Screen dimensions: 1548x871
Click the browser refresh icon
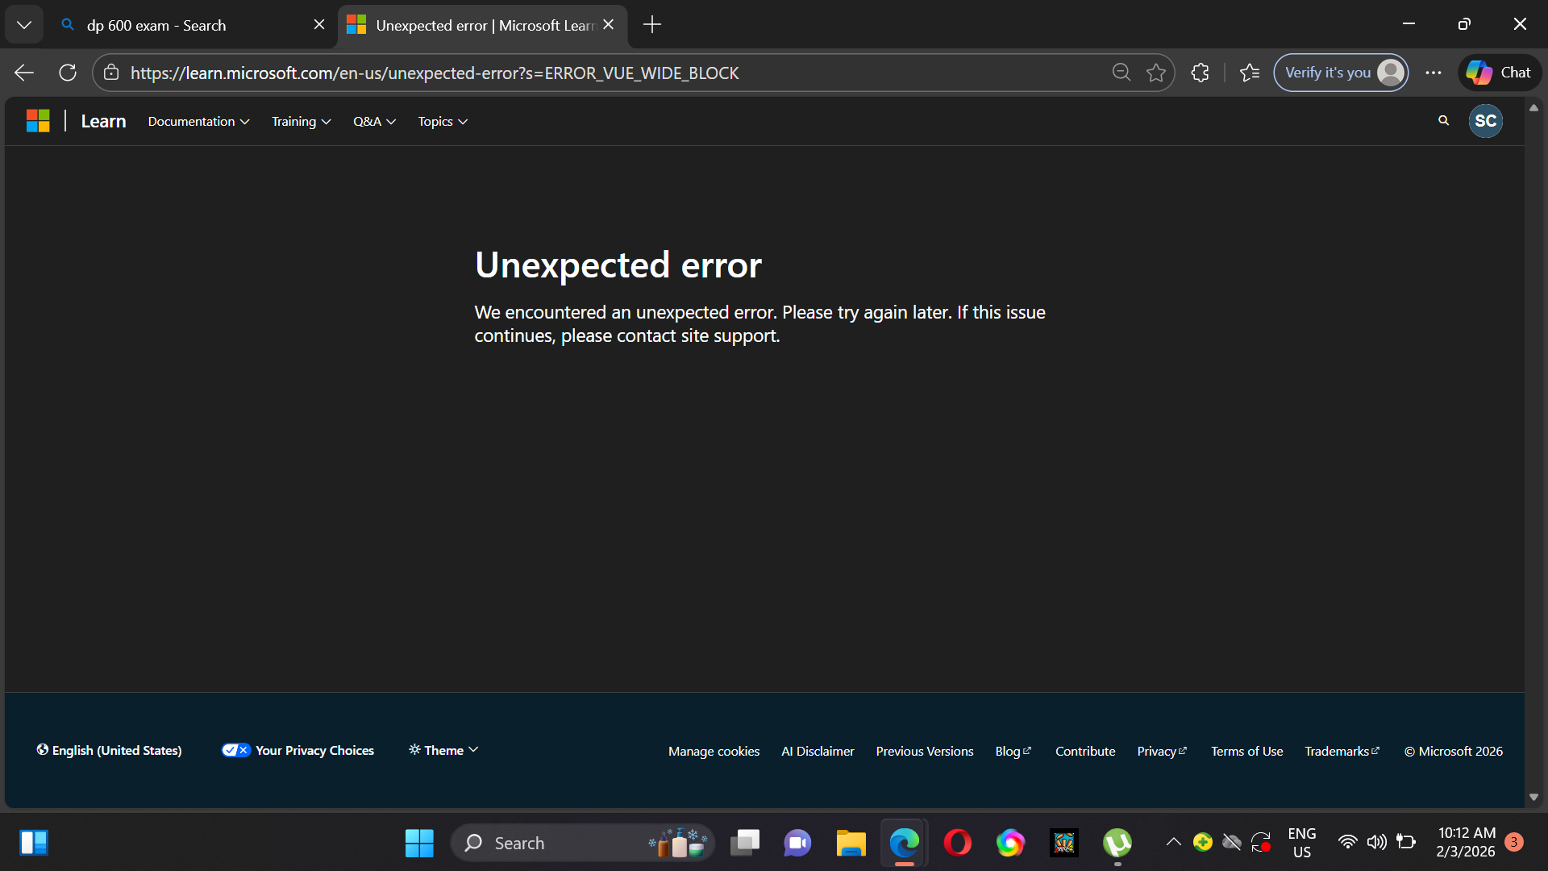point(68,73)
